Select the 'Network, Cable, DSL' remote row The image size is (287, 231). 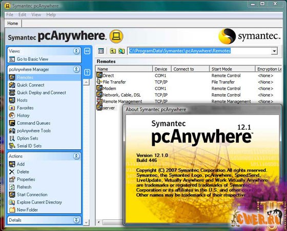click(x=189, y=95)
